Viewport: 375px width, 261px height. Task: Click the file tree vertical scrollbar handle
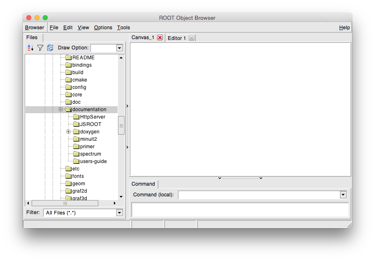pos(121,126)
